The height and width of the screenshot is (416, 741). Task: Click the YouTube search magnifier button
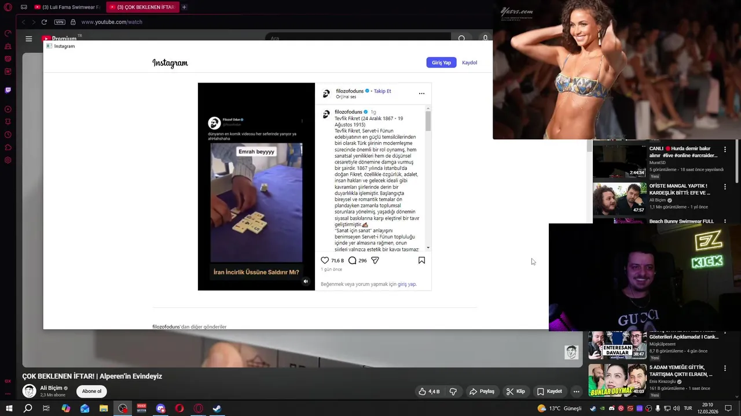pyautogui.click(x=462, y=38)
